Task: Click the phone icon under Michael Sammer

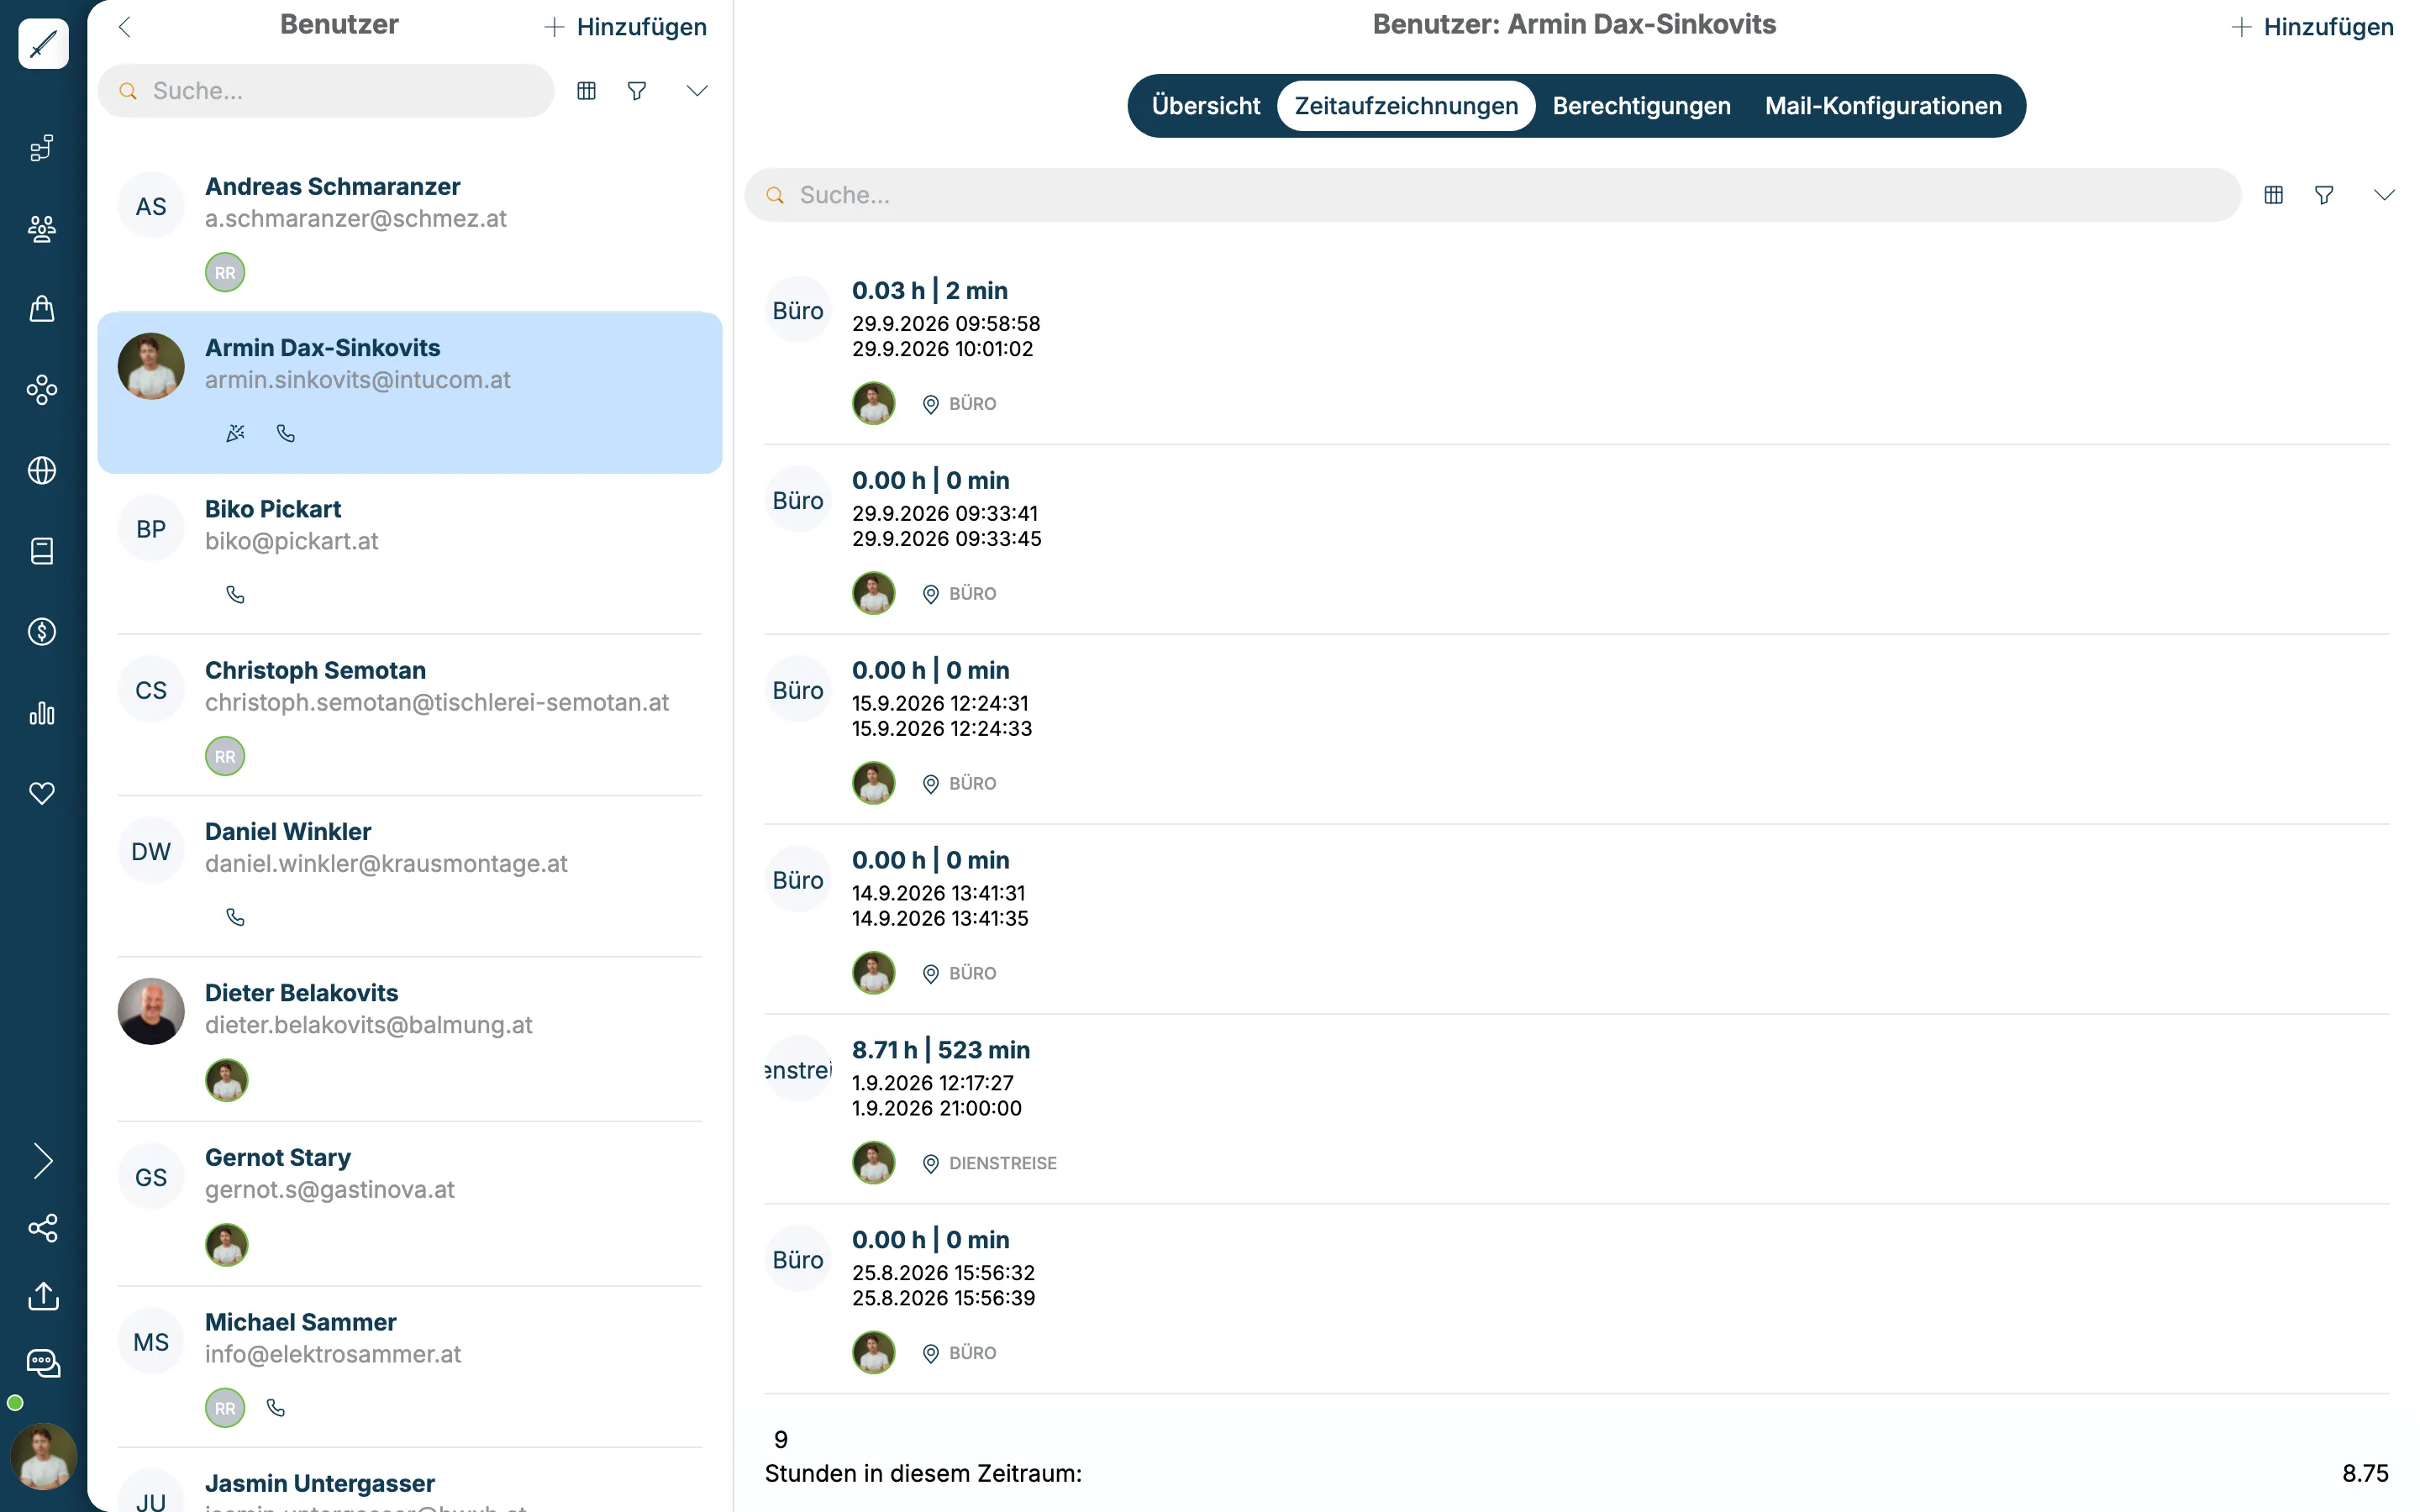Action: [276, 1408]
